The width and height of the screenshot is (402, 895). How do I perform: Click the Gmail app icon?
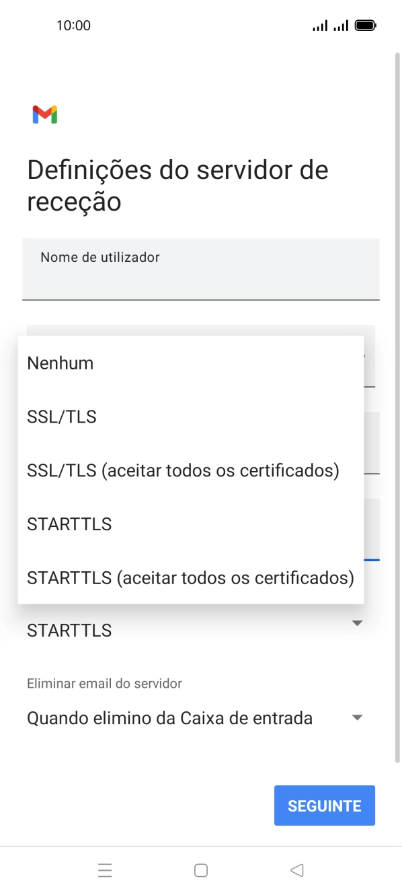tap(44, 114)
